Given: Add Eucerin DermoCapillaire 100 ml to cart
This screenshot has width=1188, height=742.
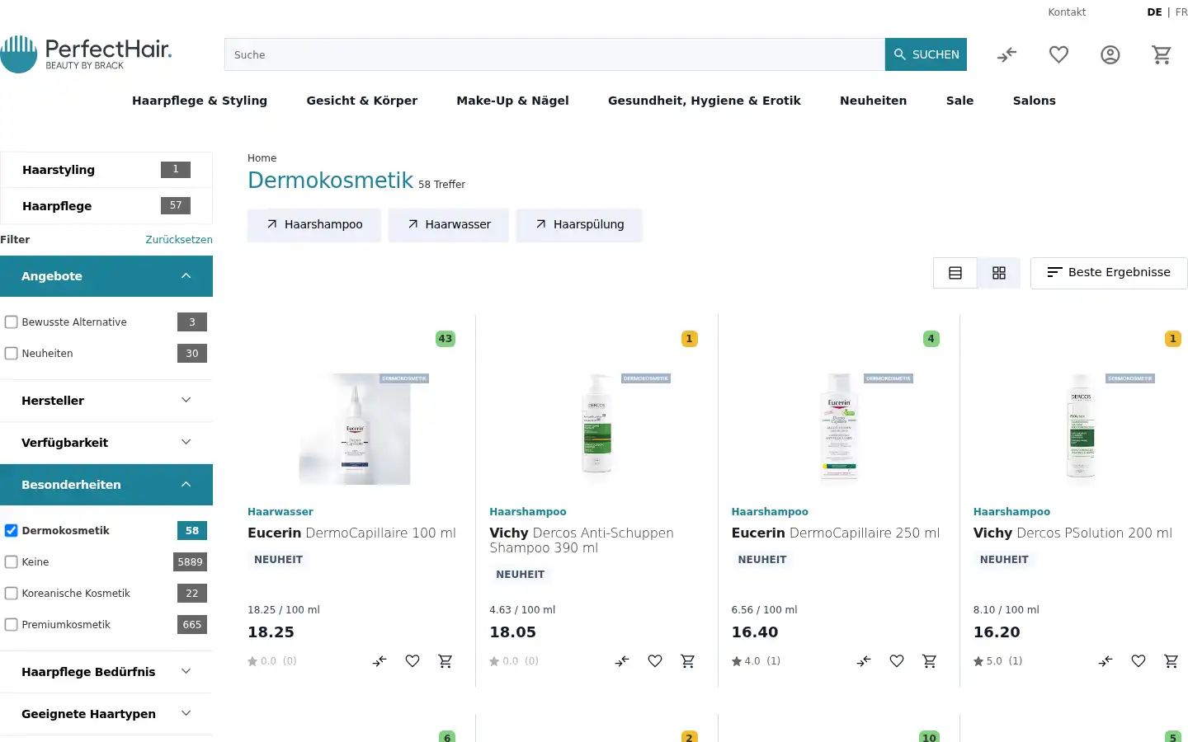Looking at the screenshot, I should point(445,661).
